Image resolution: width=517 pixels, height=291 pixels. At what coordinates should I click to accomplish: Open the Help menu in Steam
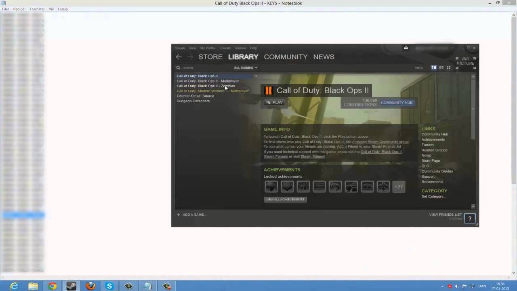[x=253, y=48]
